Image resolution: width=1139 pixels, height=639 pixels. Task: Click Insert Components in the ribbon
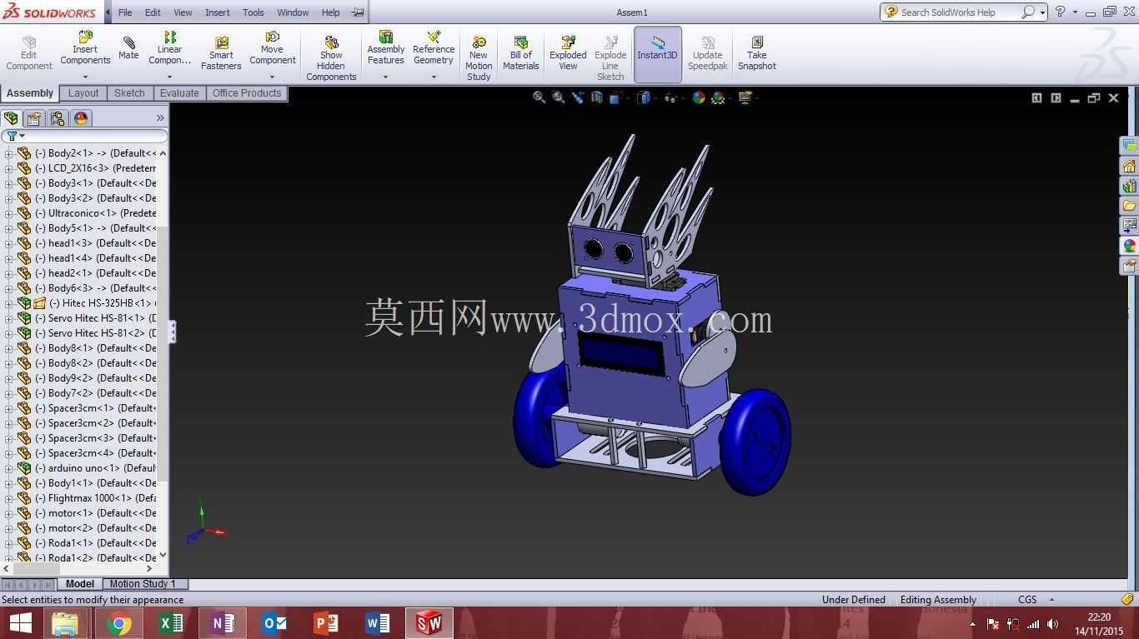tap(85, 48)
